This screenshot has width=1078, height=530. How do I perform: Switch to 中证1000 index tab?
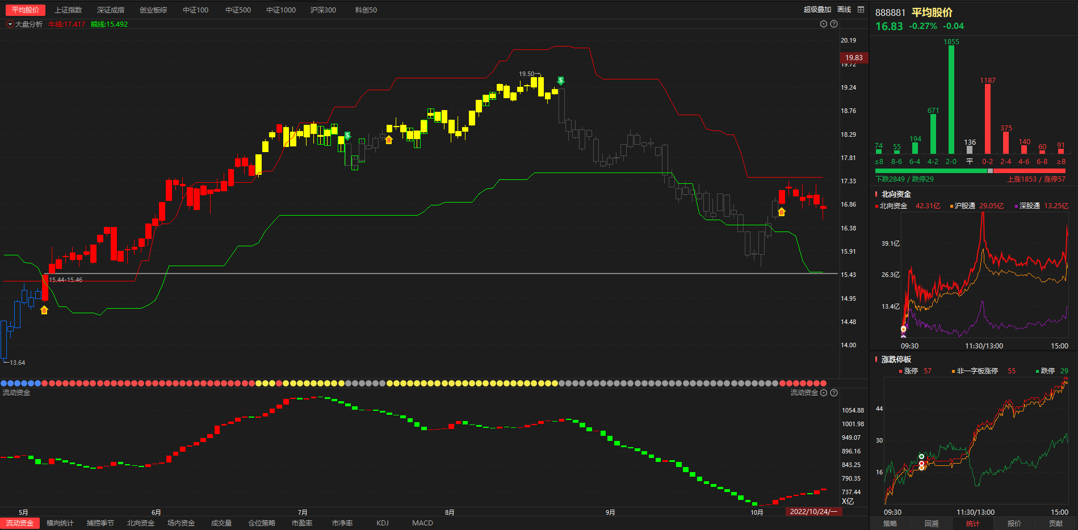pyautogui.click(x=281, y=10)
